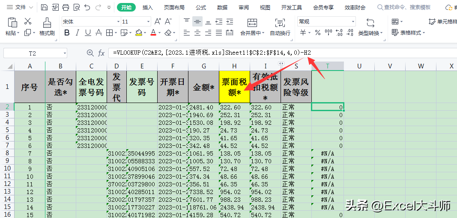Screen dimensions: 457x218
Task: Click Increase Decimal places icon
Action: coord(339,32)
